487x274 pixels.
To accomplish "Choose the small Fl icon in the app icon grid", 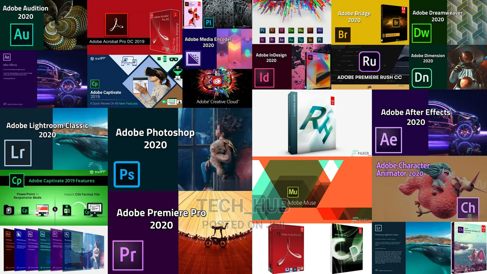I will click(x=310, y=30).
